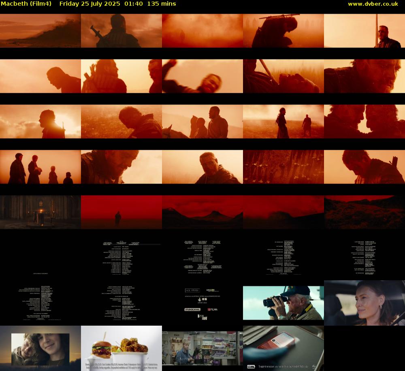Open the lone bowed-head profile silhouette on pale sky
This screenshot has height=371, width=405.
point(40,76)
